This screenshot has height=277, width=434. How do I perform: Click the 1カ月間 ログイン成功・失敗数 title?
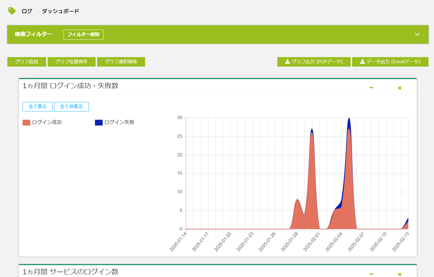pyautogui.click(x=71, y=86)
